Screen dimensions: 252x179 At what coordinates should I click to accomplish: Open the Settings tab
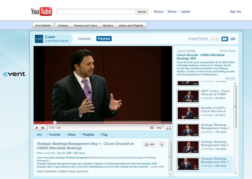pyautogui.click(x=63, y=26)
